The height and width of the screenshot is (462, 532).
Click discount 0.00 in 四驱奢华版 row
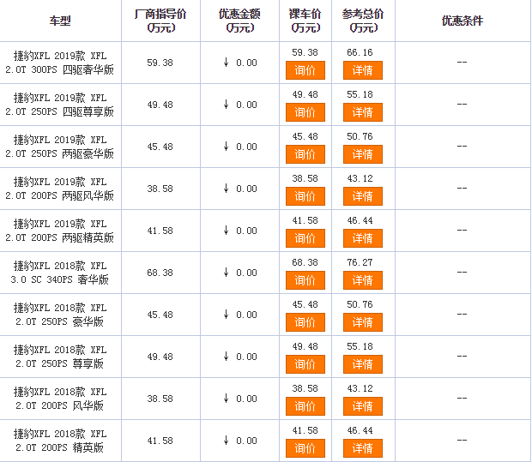(246, 63)
